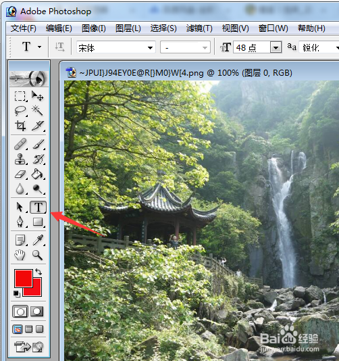Click the document title bar of the png image
The height and width of the screenshot is (361, 339).
pos(200,73)
